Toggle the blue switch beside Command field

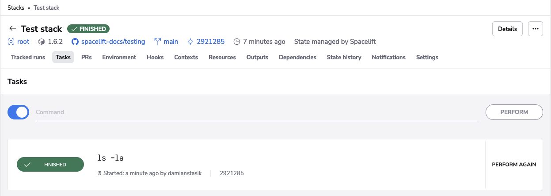pos(19,112)
